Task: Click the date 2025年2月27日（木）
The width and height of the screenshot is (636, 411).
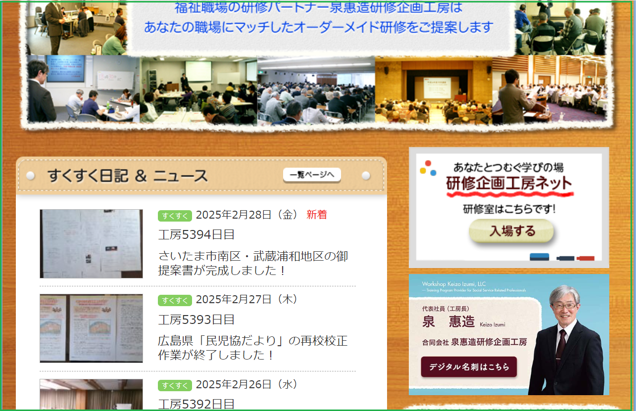Action: (x=247, y=299)
